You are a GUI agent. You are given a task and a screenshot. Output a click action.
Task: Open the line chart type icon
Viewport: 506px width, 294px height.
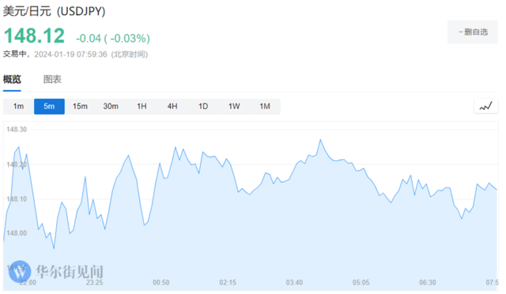[486, 106]
